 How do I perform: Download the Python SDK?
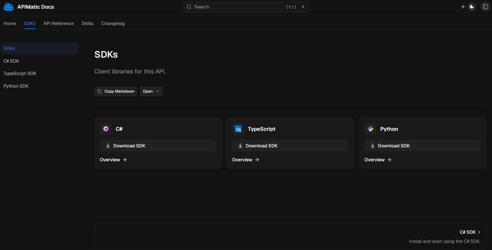point(422,146)
